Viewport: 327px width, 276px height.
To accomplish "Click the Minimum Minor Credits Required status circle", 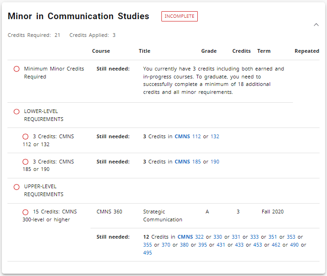I will click(x=16, y=69).
